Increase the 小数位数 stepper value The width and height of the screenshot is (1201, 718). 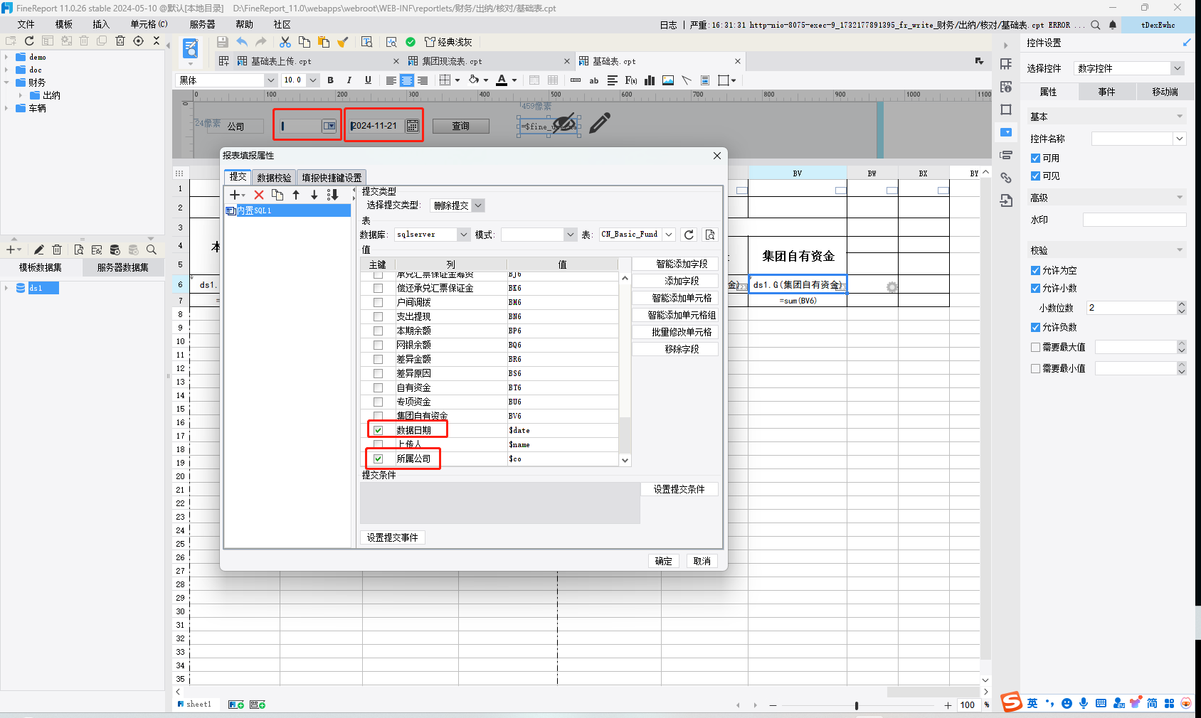1182,304
